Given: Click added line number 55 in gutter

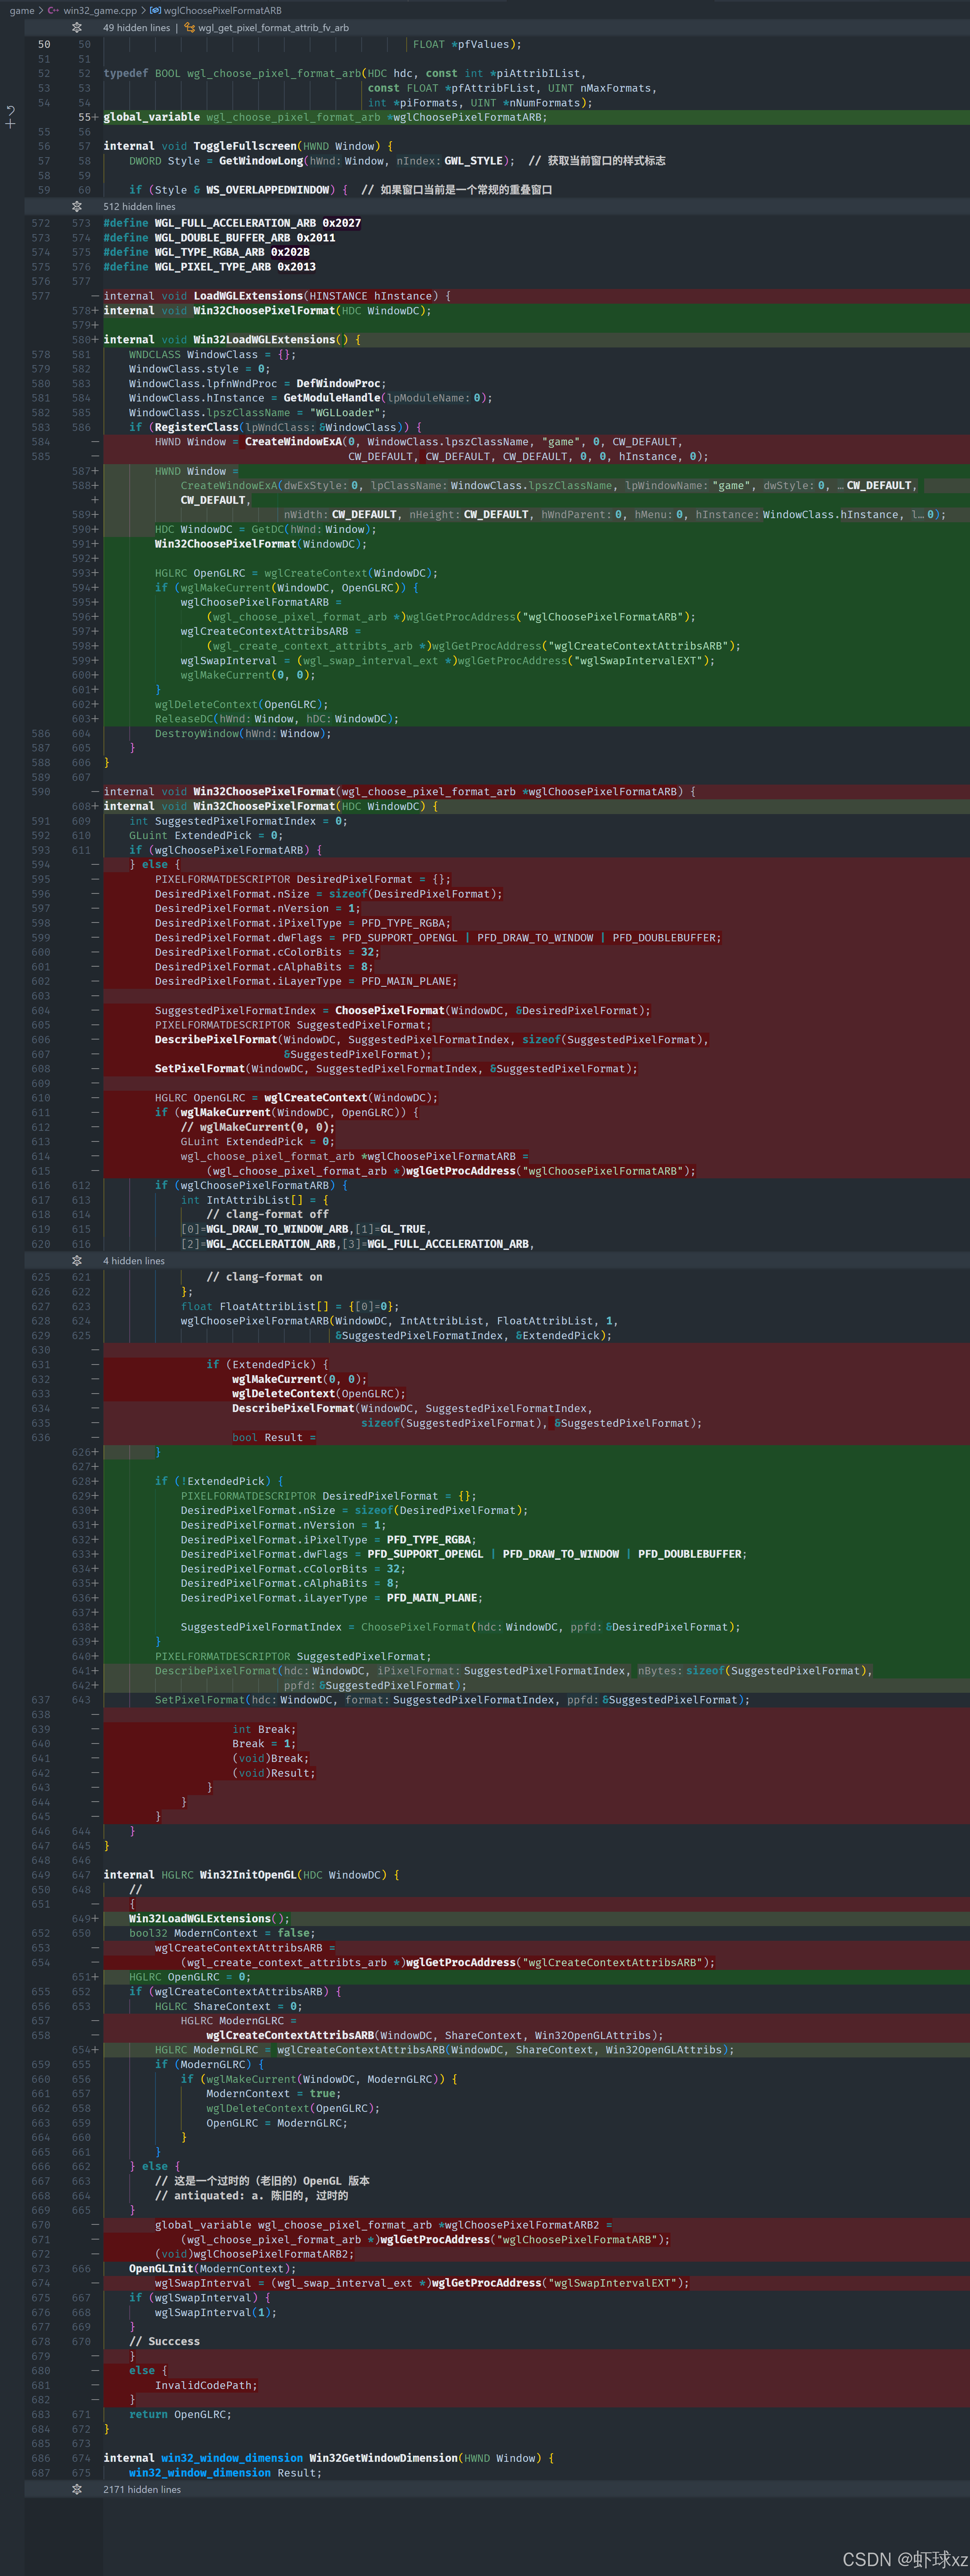Looking at the screenshot, I should (x=86, y=117).
